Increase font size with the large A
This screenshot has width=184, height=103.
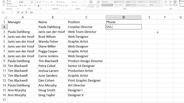click(38, 2)
